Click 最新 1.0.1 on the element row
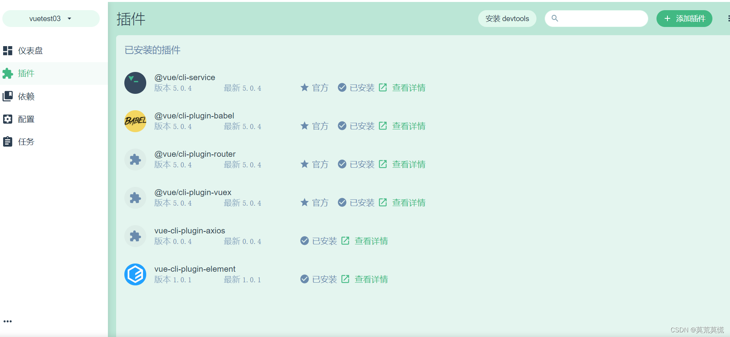 [x=242, y=280]
